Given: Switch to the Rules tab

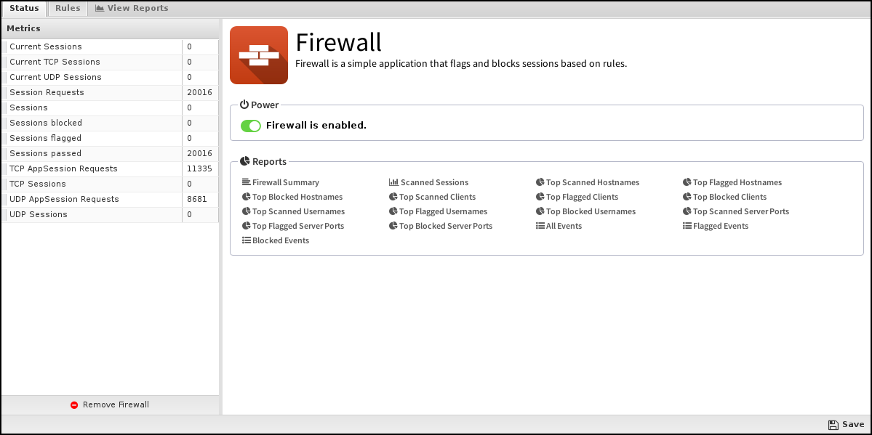Looking at the screenshot, I should 67,8.
